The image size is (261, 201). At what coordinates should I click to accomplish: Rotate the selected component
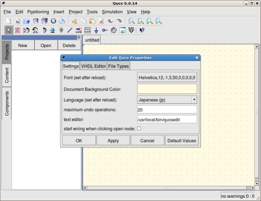click(44, 30)
